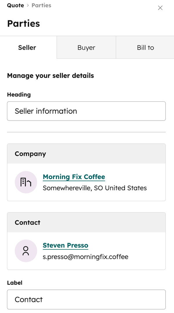The width and height of the screenshot is (174, 313).
Task: Click into the Contact label input
Action: pos(86,299)
